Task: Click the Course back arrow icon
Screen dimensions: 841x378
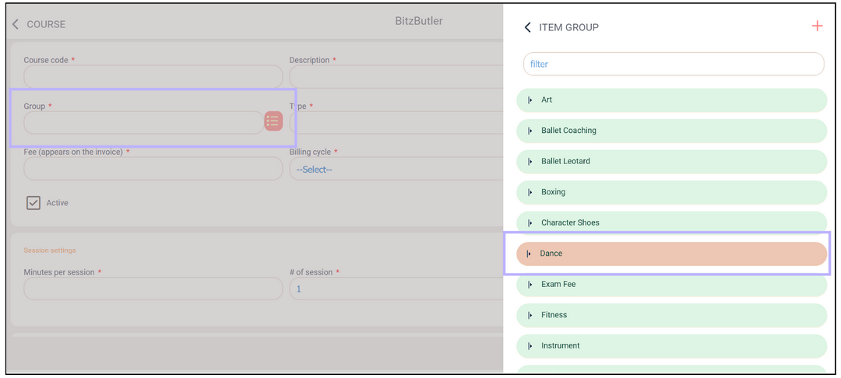Action: pyautogui.click(x=15, y=24)
